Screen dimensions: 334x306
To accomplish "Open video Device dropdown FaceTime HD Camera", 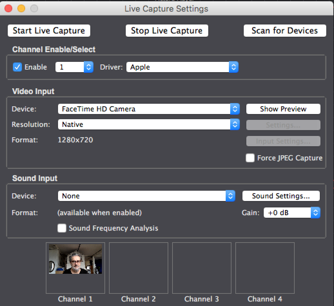I will (149, 109).
